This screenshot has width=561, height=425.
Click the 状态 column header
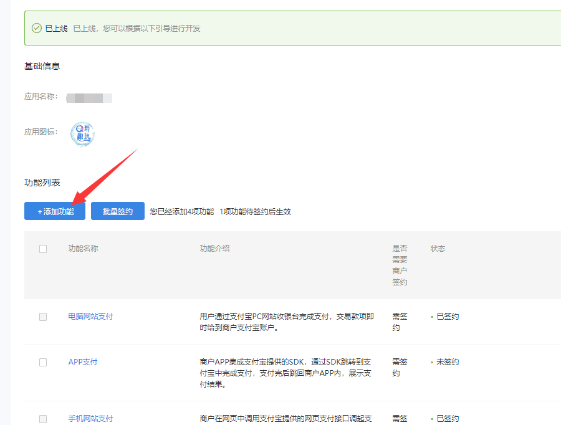click(438, 249)
